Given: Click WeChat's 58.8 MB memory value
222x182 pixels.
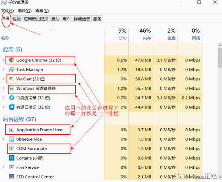Looking at the screenshot, I should (143, 79).
